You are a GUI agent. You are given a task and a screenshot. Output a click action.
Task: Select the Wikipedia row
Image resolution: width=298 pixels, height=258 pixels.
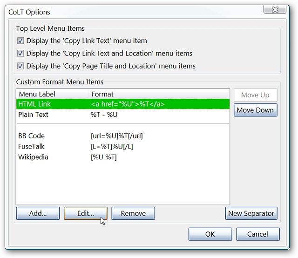click(123, 157)
